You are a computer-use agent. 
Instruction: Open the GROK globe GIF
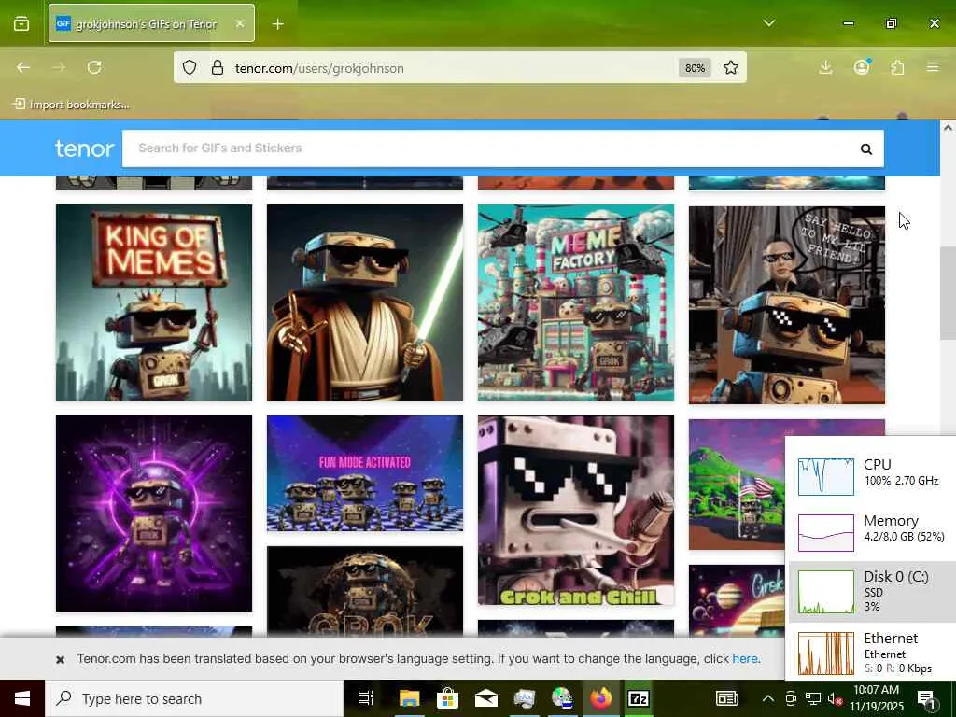[x=365, y=591]
